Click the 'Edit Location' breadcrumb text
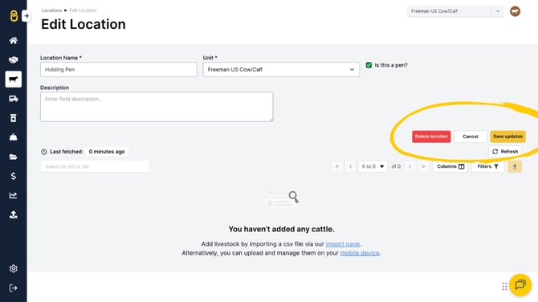 click(83, 10)
